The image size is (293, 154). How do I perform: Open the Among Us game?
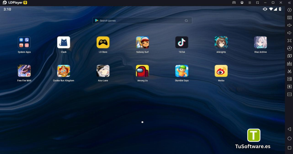(142, 71)
